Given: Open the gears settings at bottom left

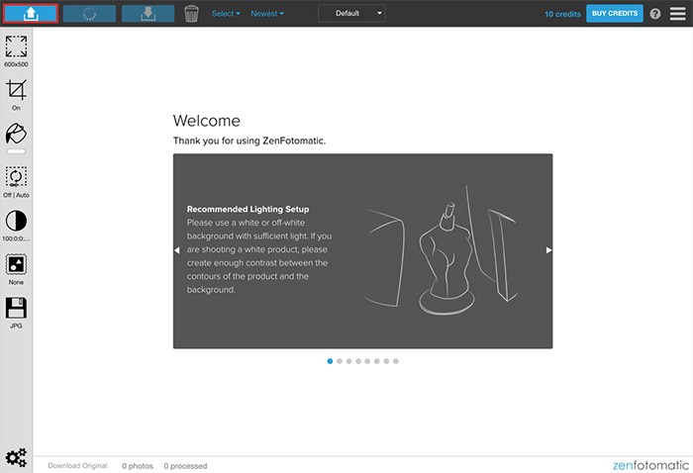Looking at the screenshot, I should tap(16, 457).
